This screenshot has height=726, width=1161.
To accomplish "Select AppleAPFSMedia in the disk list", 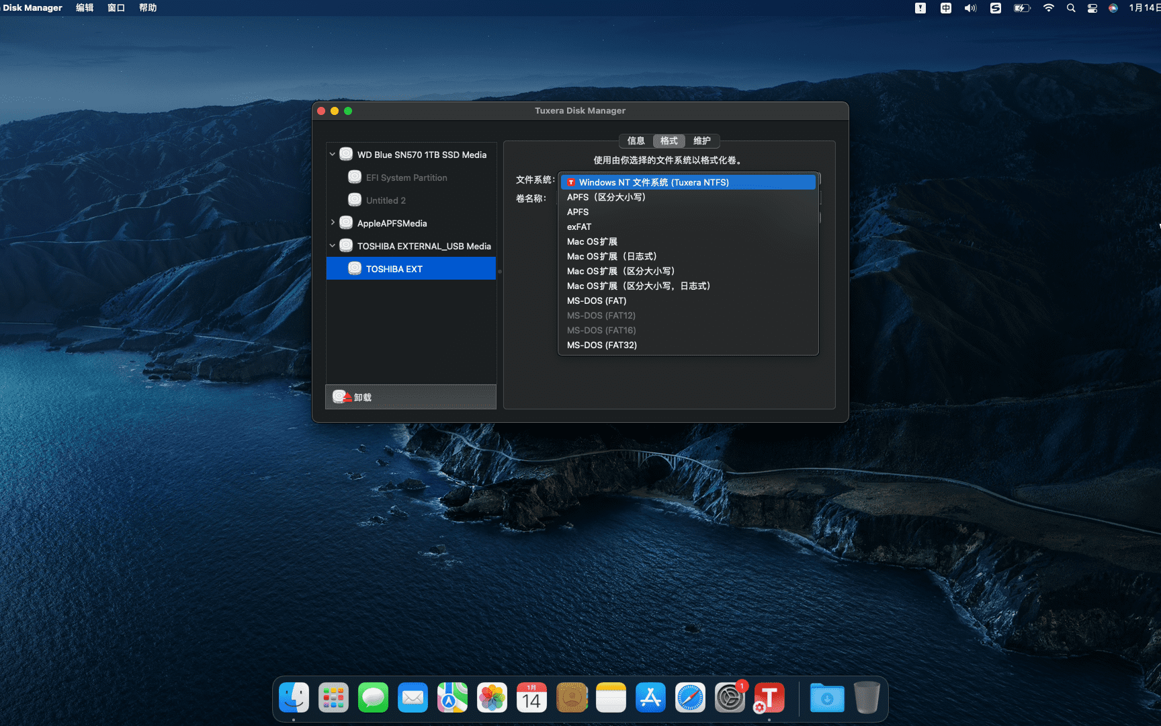I will pyautogui.click(x=411, y=223).
